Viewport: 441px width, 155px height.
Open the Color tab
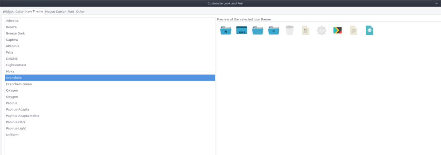click(19, 11)
